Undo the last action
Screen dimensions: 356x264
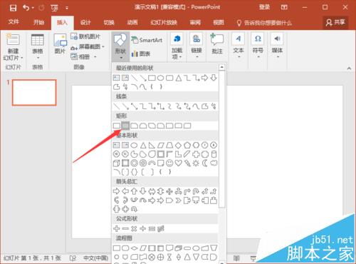tap(26, 8)
